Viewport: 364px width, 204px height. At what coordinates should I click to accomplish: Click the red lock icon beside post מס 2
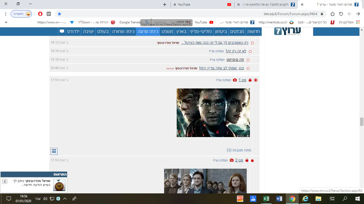247,160
